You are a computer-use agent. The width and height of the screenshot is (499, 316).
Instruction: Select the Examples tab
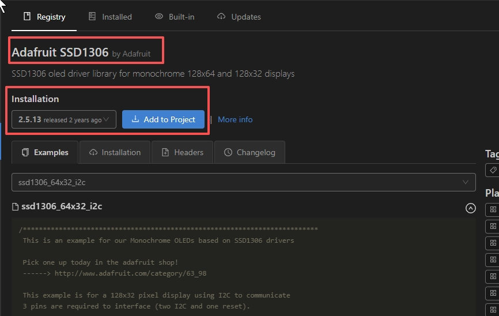pos(45,152)
